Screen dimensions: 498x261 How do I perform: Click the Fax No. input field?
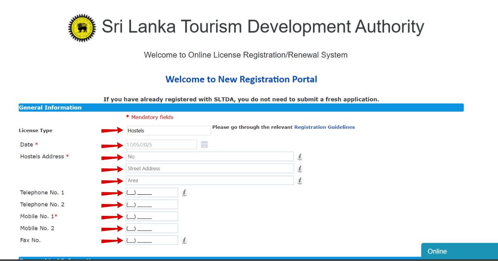click(151, 240)
